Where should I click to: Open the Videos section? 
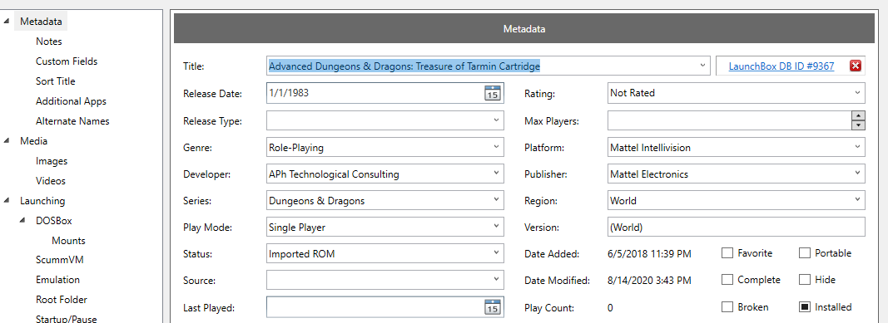(51, 181)
